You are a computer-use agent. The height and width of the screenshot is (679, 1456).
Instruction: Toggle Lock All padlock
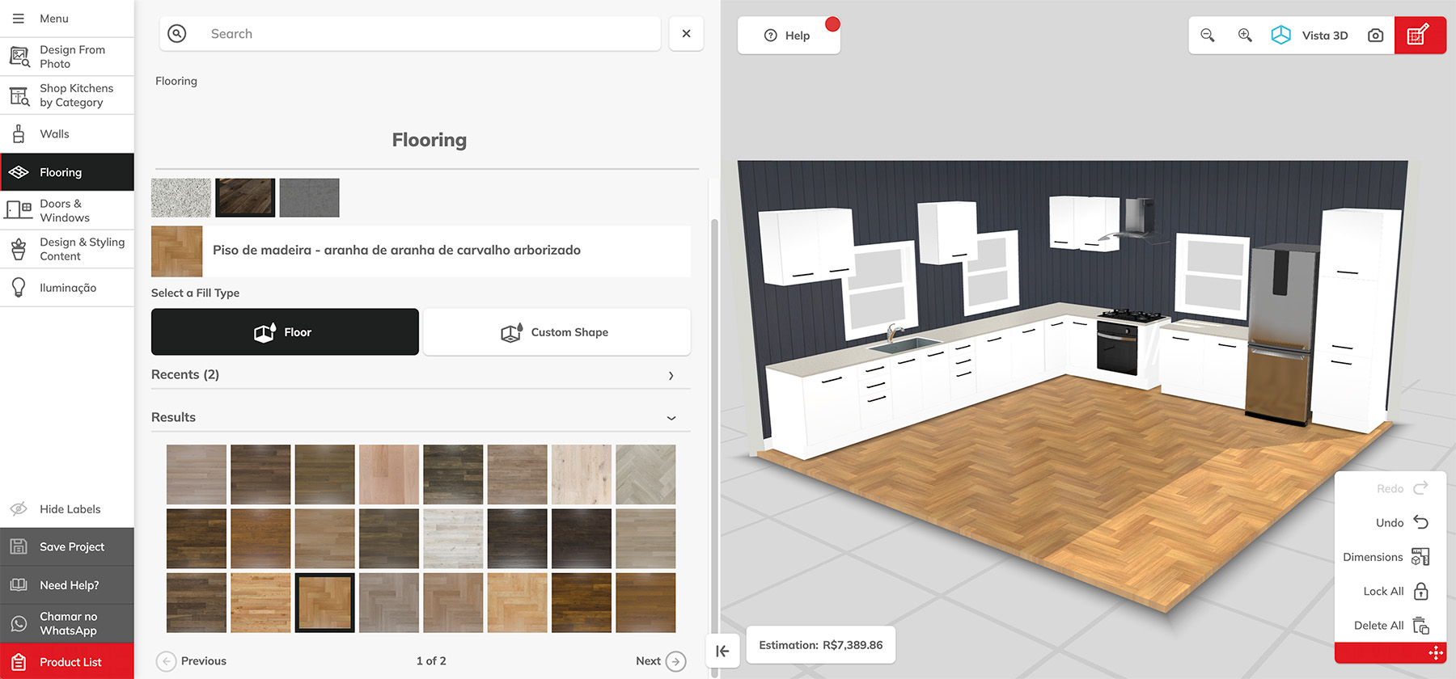[1421, 591]
